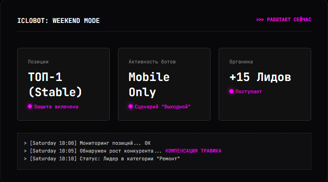Click the "Поступает" status text
Viewport: 328px width, 182px height.
tap(249, 91)
